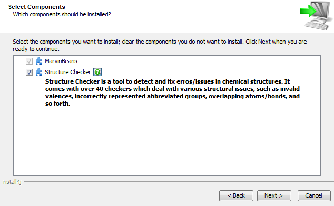Select the Structure Checker component label
Screen dimensions: 334x206
(68, 72)
